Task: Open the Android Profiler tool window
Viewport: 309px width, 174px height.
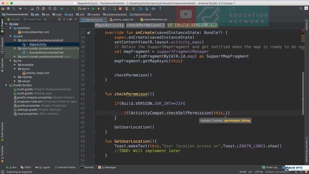Action: 65,168
